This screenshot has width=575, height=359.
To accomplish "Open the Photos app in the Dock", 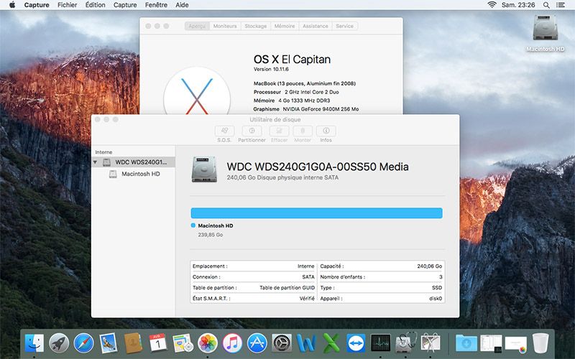I will (x=208, y=342).
